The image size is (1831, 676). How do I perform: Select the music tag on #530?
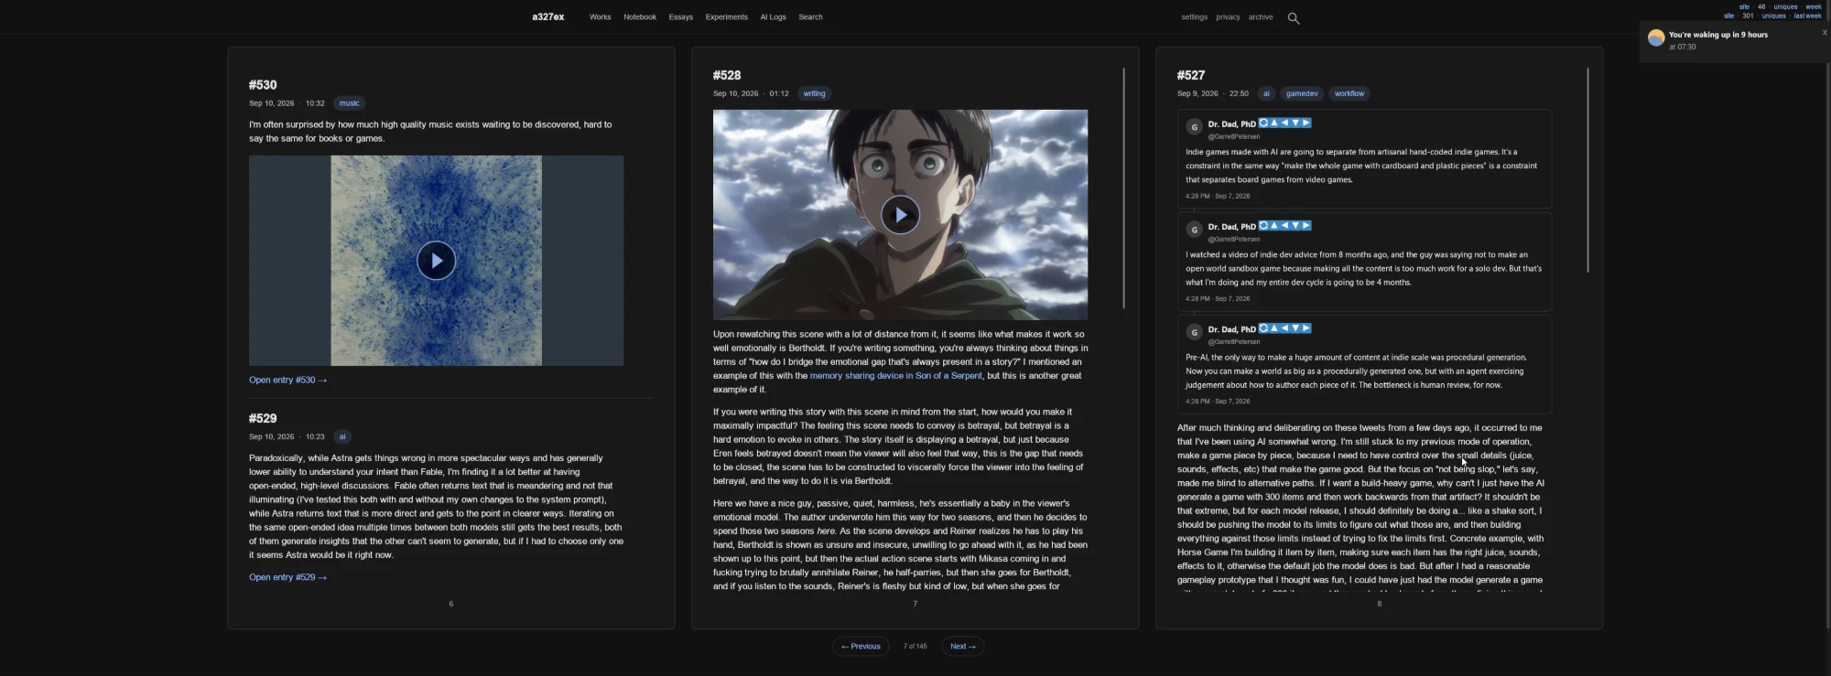pos(350,103)
